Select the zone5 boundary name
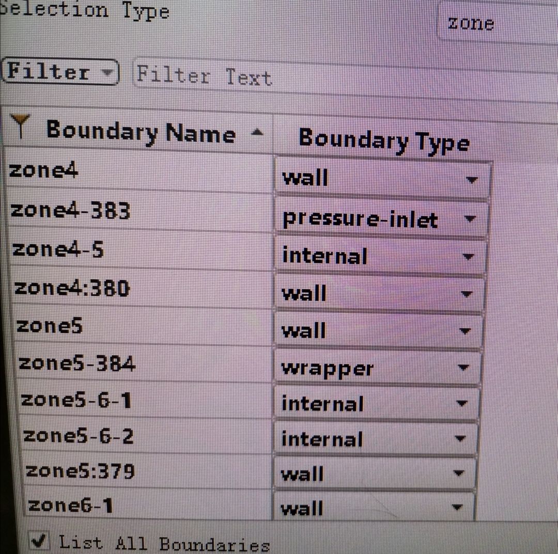558x554 pixels. [50, 326]
